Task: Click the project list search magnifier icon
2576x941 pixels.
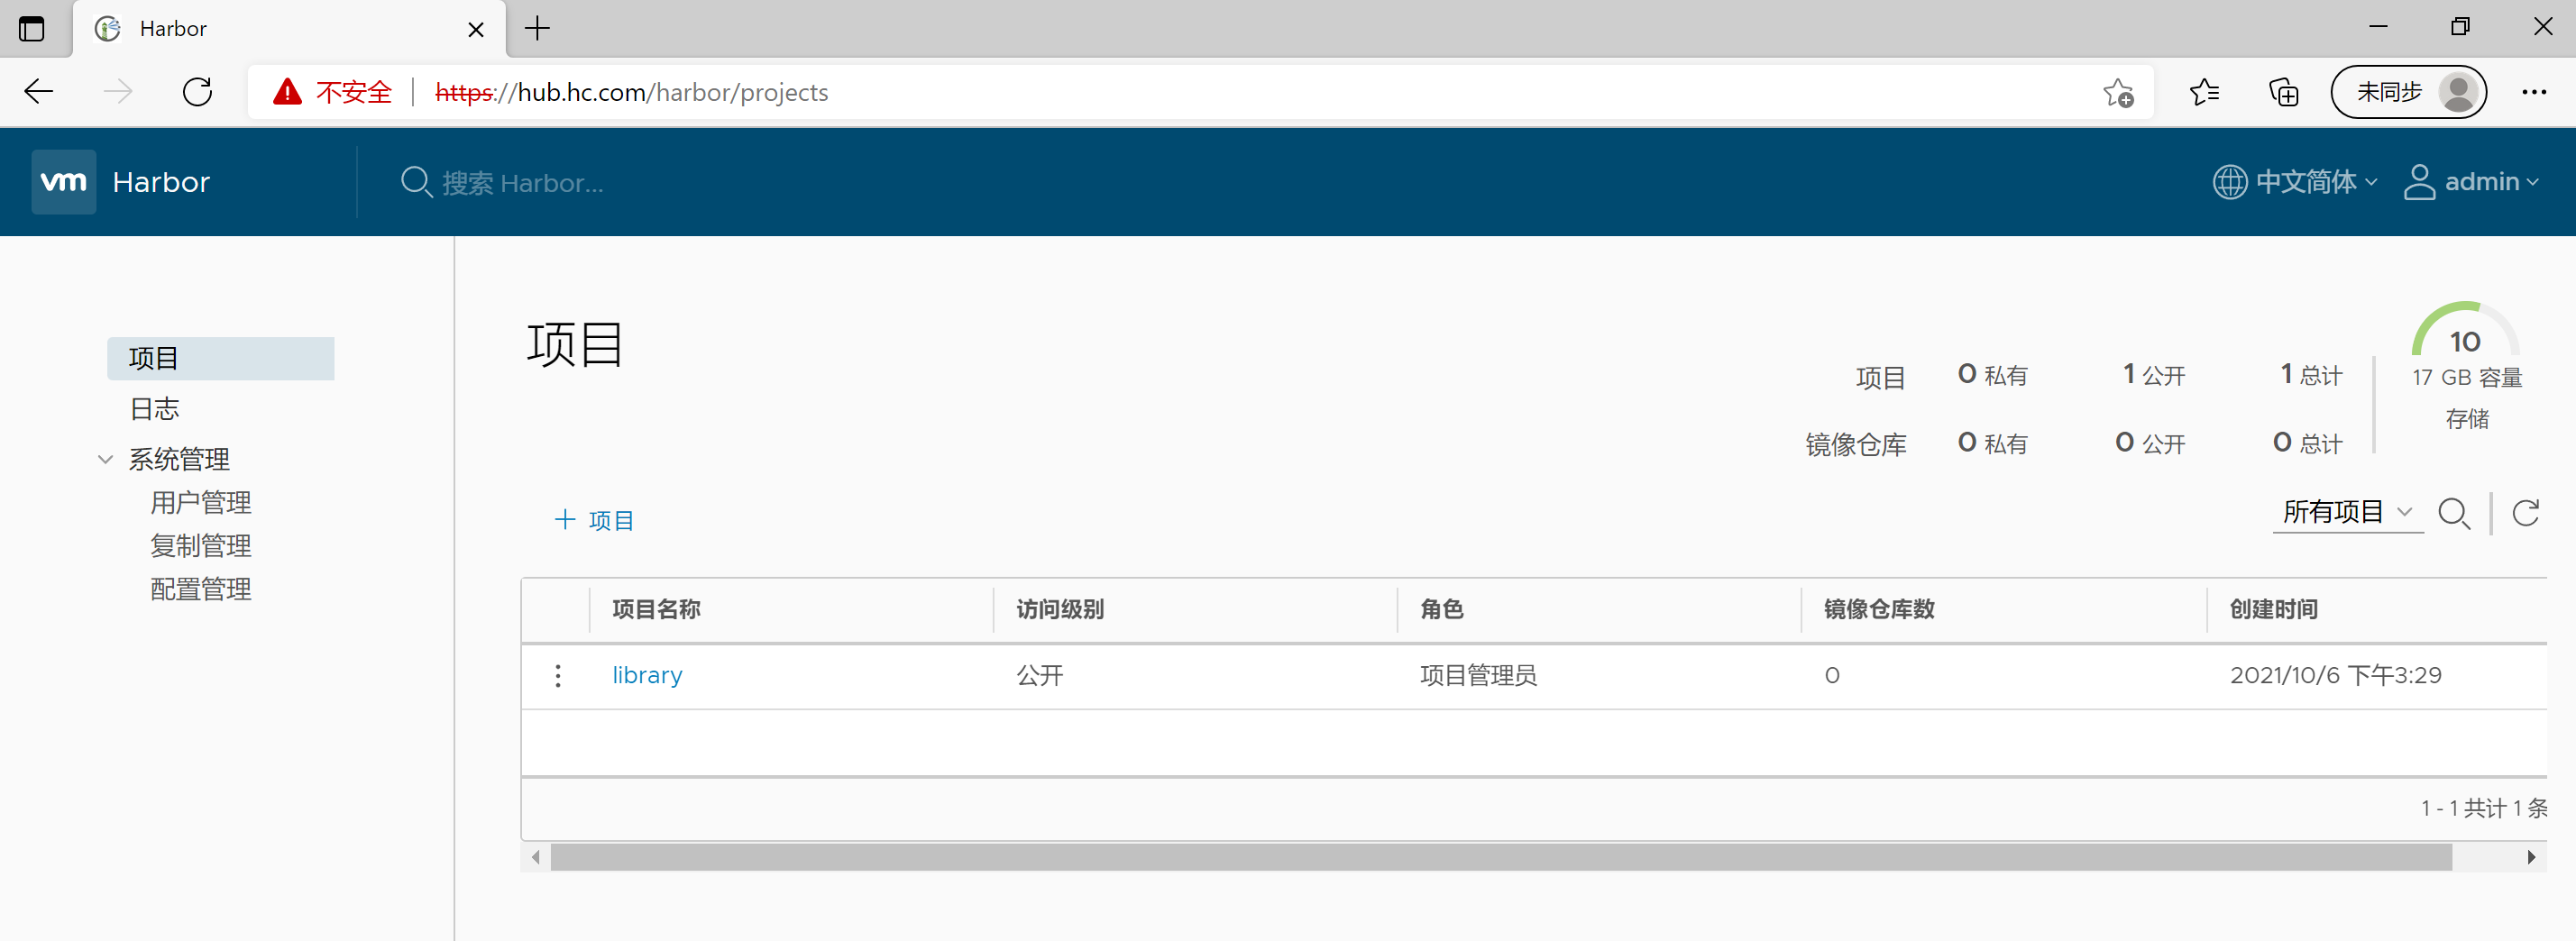Action: click(2453, 513)
